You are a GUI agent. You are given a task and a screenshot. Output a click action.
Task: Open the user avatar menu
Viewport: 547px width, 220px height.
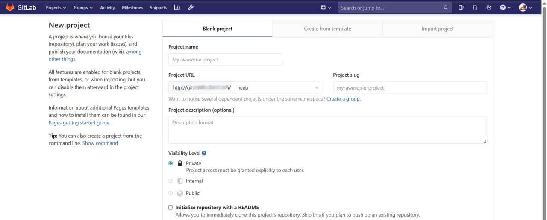point(525,7)
